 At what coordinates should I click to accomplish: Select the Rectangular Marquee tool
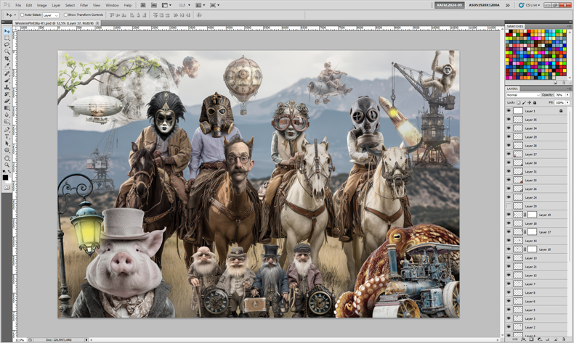coord(7,38)
